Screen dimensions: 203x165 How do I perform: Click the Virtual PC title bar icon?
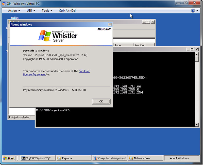click(x=4, y=4)
